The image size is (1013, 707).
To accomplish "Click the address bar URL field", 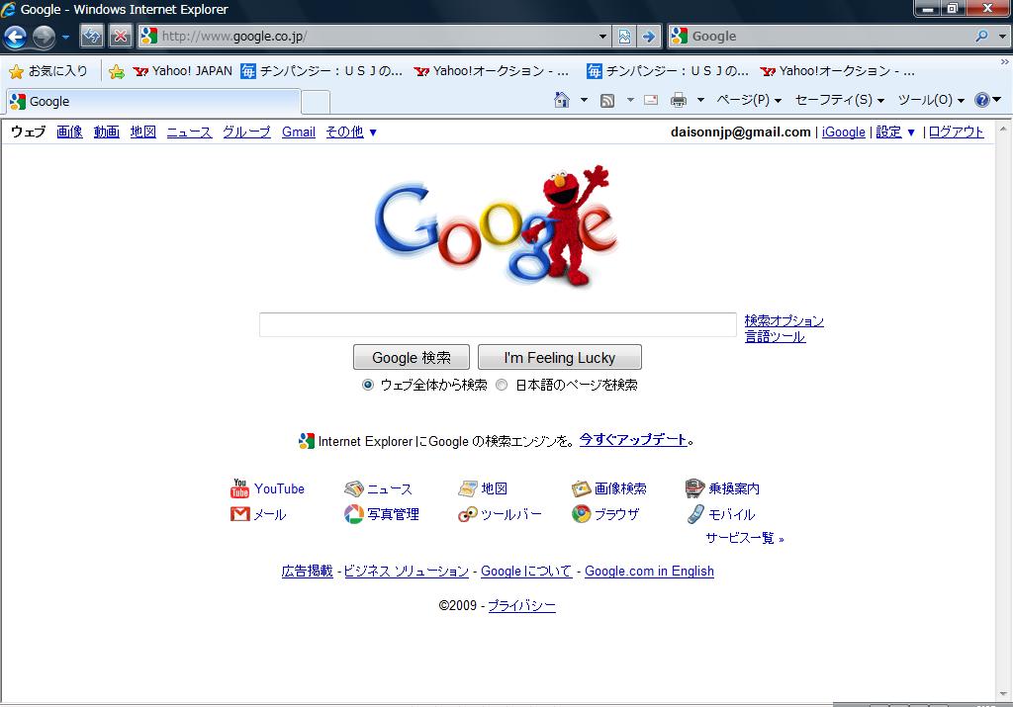I will (373, 37).
